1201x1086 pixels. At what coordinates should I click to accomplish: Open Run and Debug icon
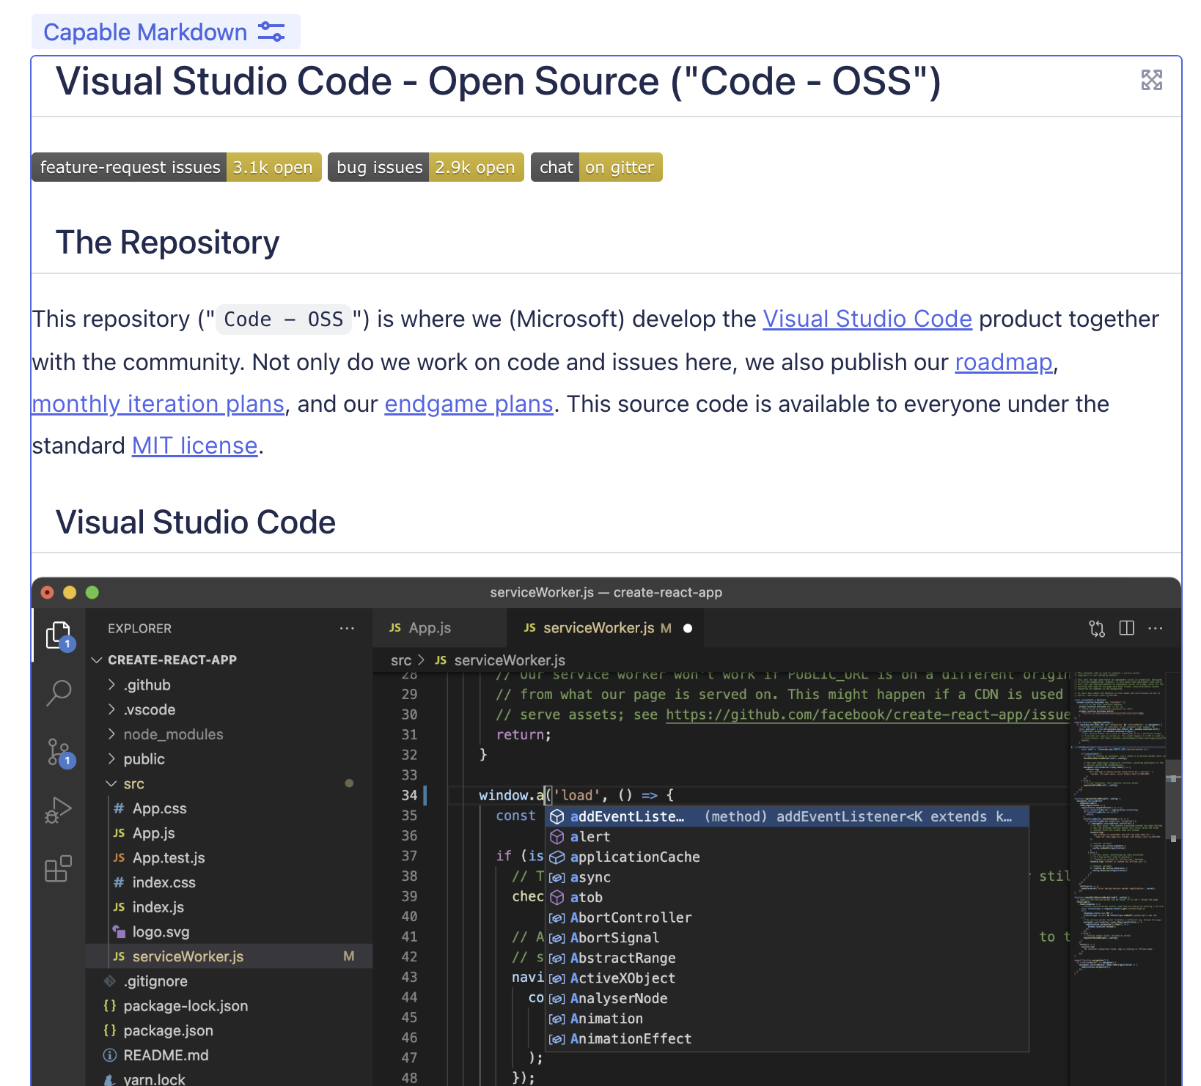59,810
